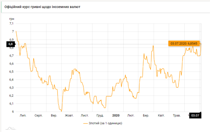Select the Груд. month label on x-axis
The width and height of the screenshot is (210, 132).
[x=100, y=115]
